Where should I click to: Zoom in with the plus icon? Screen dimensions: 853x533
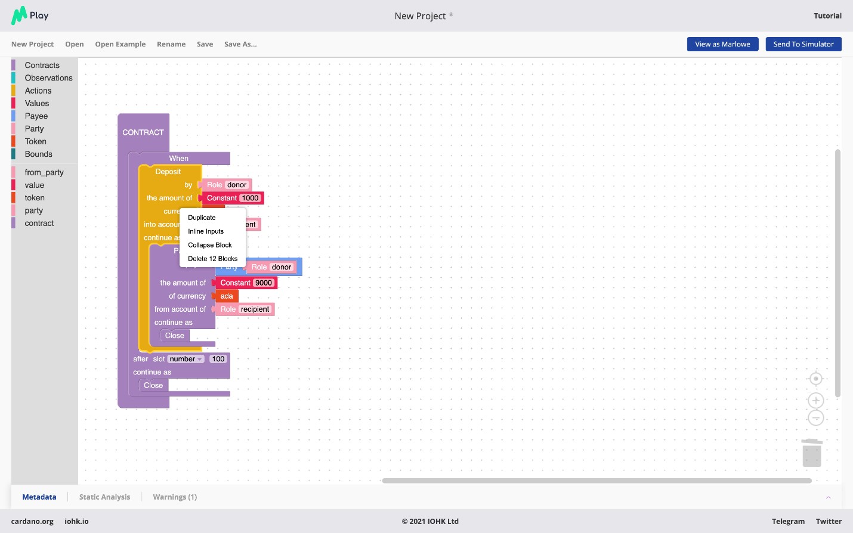tap(815, 401)
